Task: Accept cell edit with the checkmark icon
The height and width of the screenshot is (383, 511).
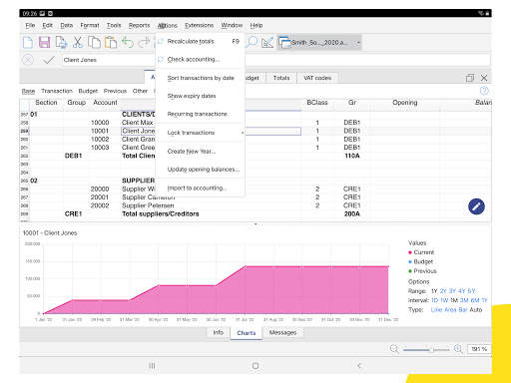Action: click(x=49, y=60)
